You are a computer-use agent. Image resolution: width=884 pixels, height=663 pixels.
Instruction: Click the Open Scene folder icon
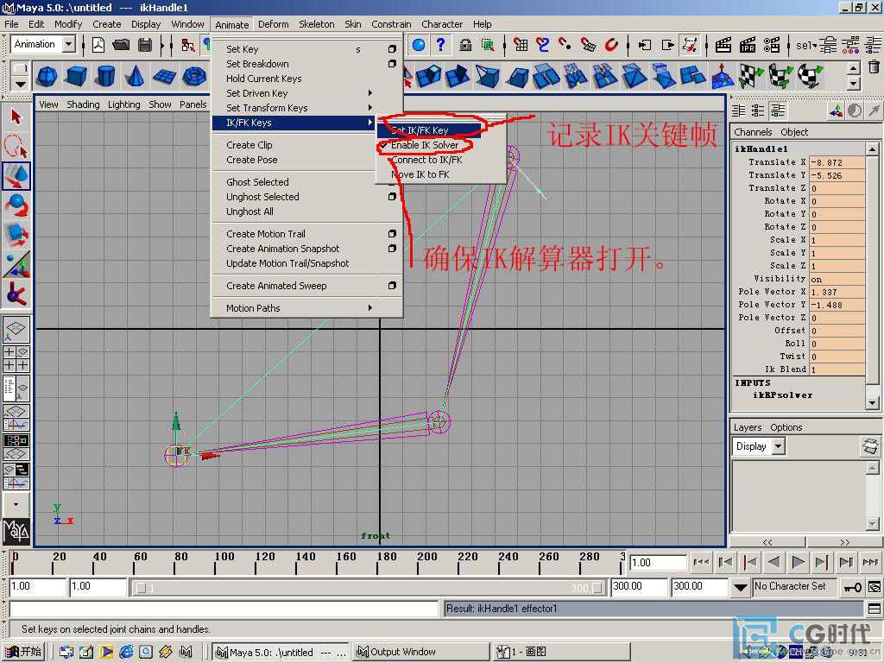coord(121,45)
